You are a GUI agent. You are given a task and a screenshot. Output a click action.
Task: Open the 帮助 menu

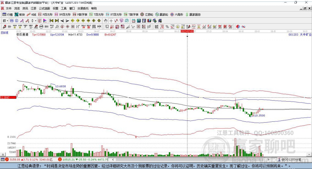tap(94, 8)
